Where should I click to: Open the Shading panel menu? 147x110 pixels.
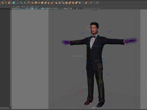(x=18, y=7)
